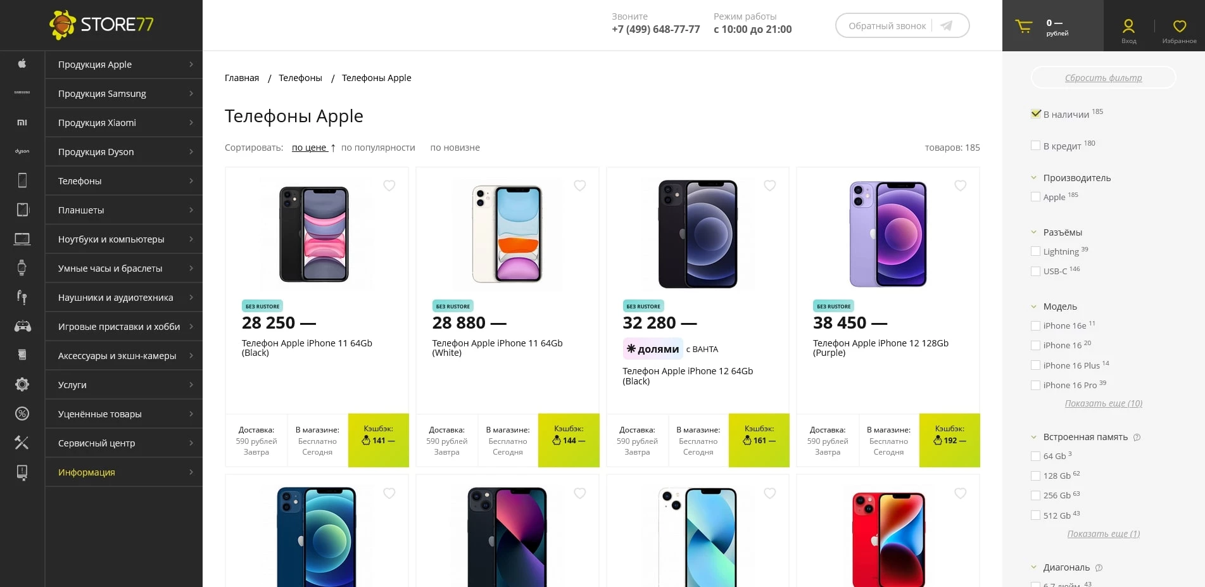Collapse the "Встроенная память" filter section
This screenshot has height=587, width=1205.
(x=1034, y=437)
